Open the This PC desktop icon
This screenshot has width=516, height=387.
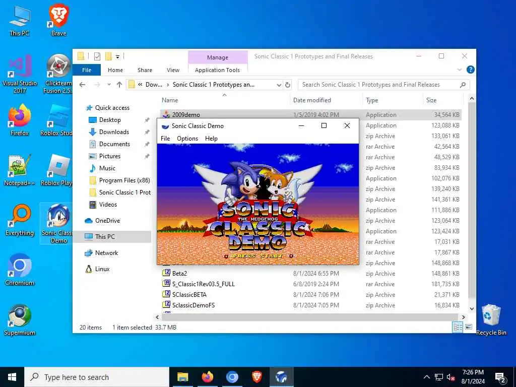(x=20, y=21)
